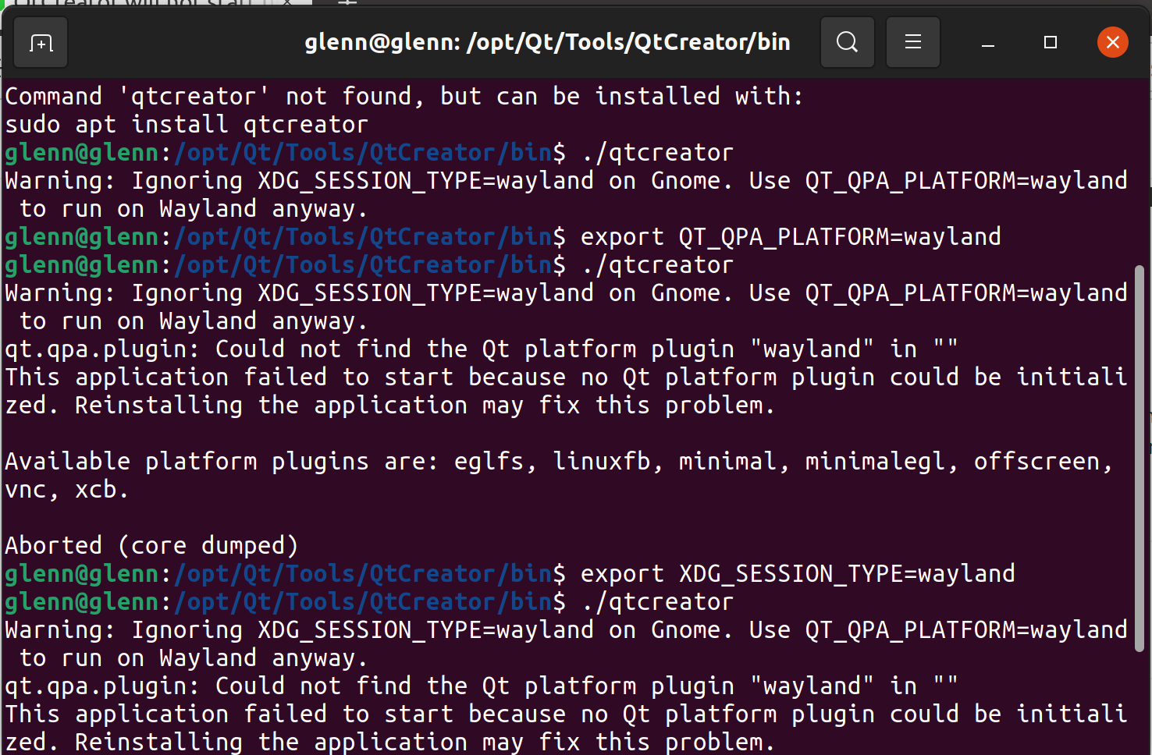Click the glenn@glenn window title text
The height and width of the screenshot is (755, 1152).
click(546, 42)
